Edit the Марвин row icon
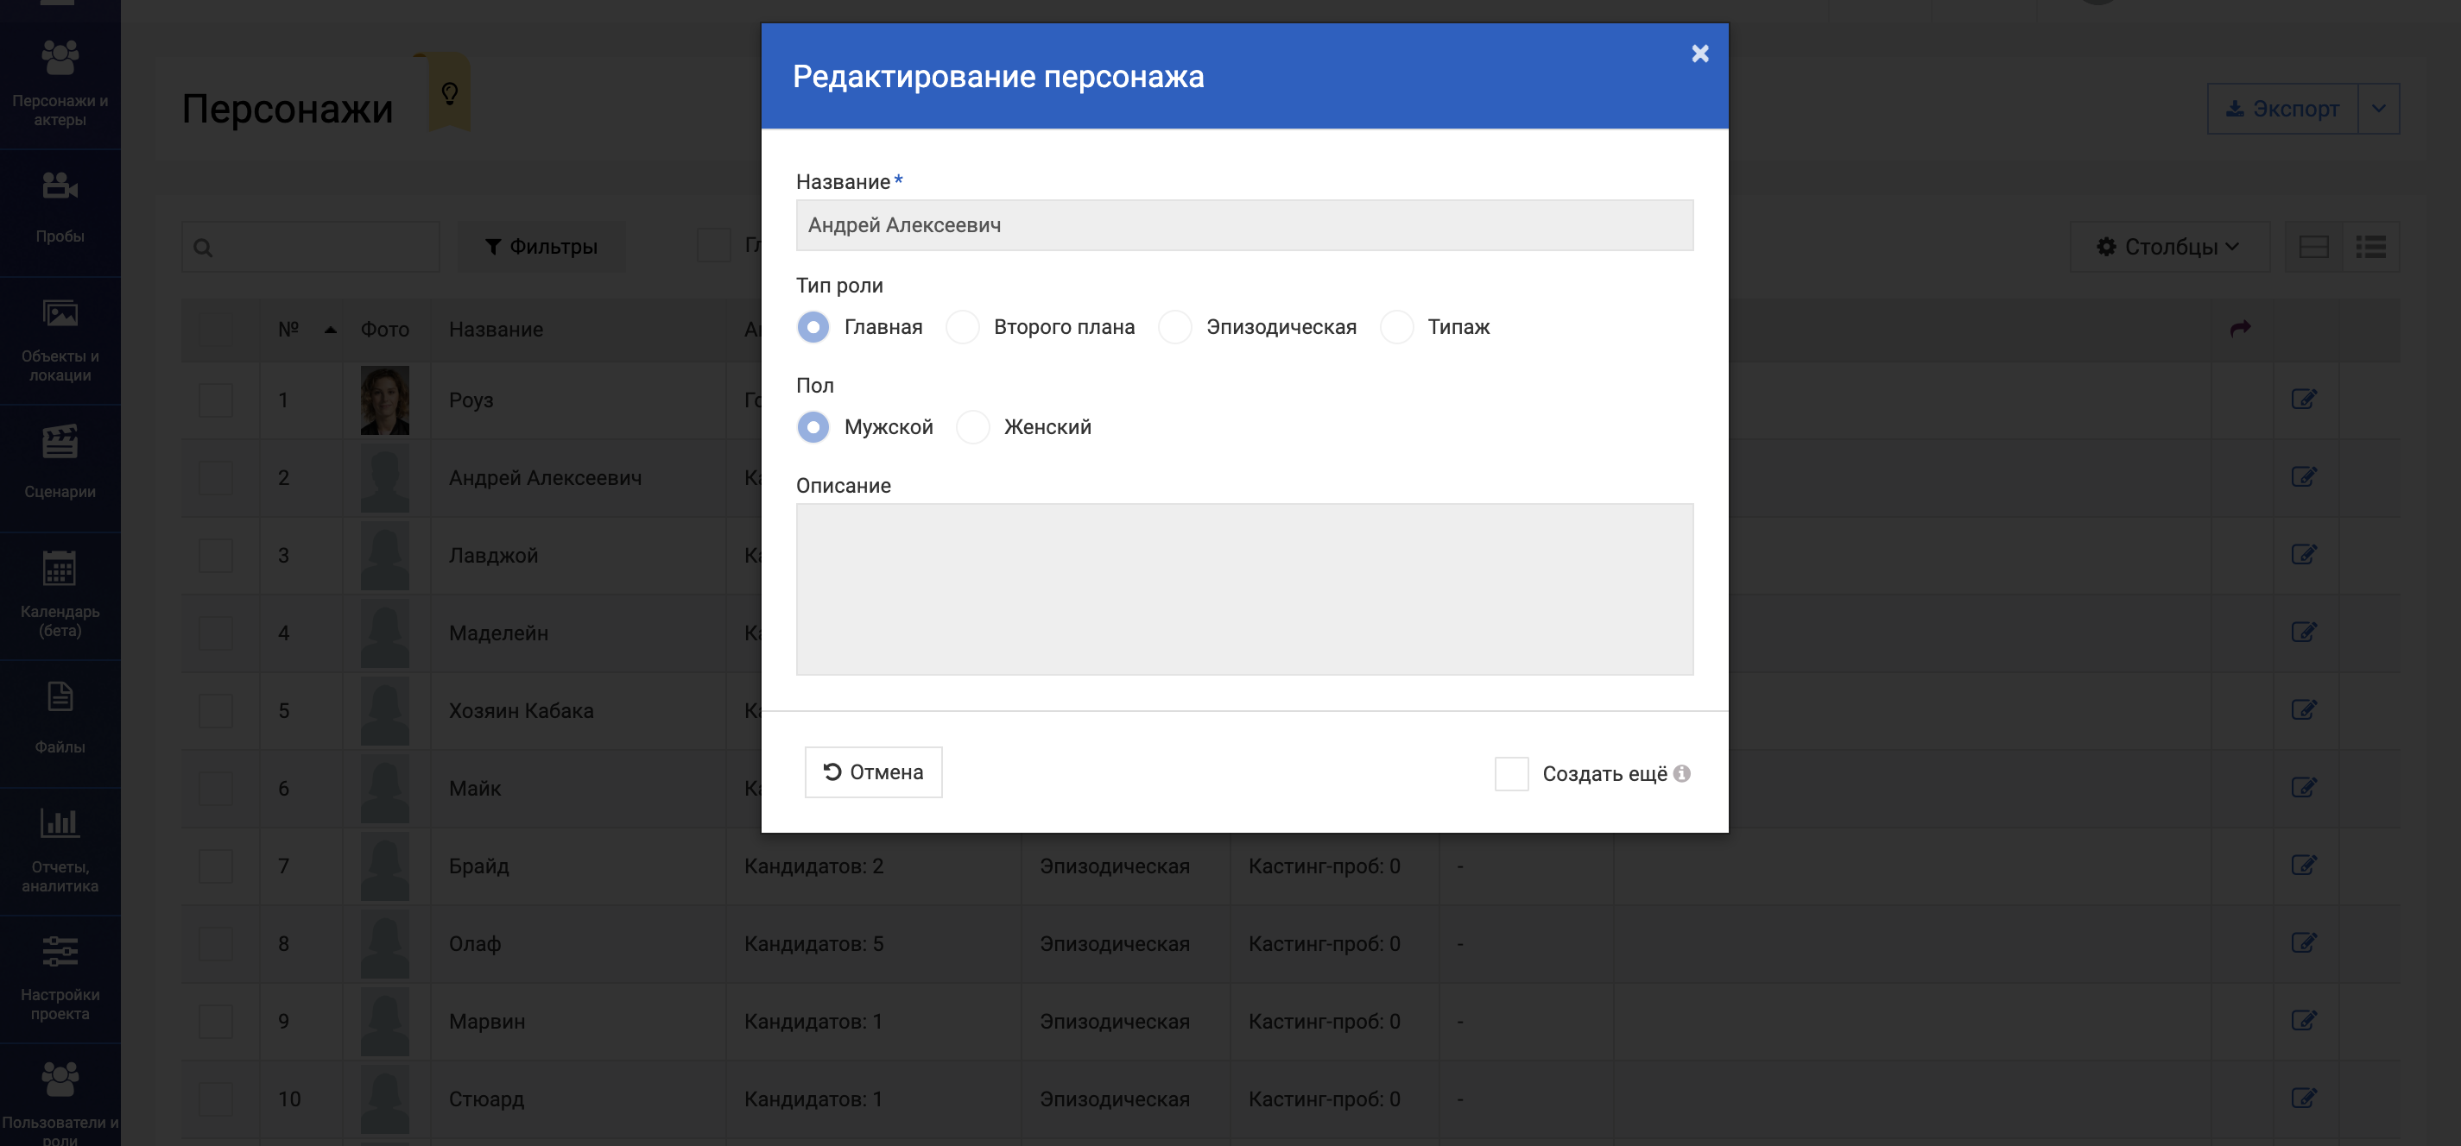The image size is (2461, 1146). (2303, 1020)
